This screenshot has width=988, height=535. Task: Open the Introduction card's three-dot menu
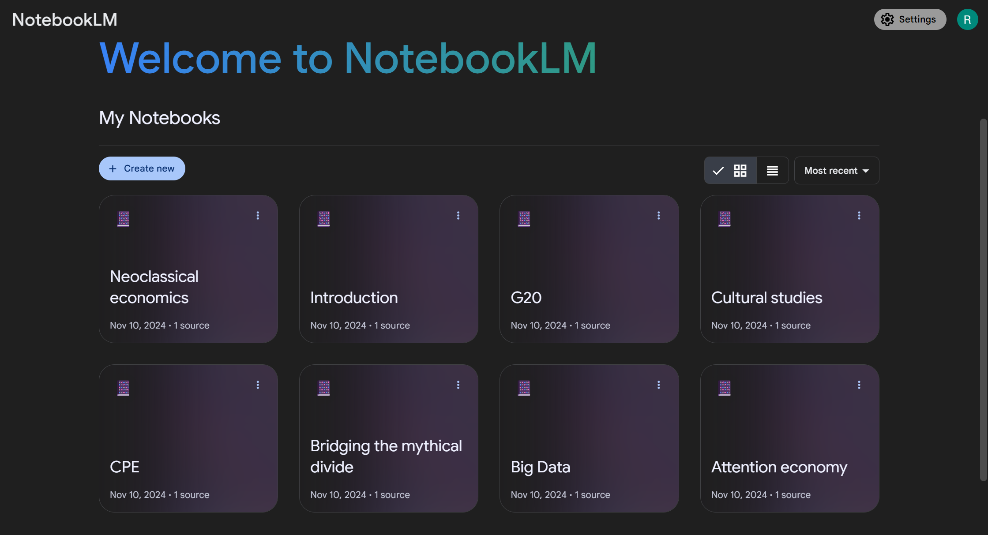coord(458,216)
